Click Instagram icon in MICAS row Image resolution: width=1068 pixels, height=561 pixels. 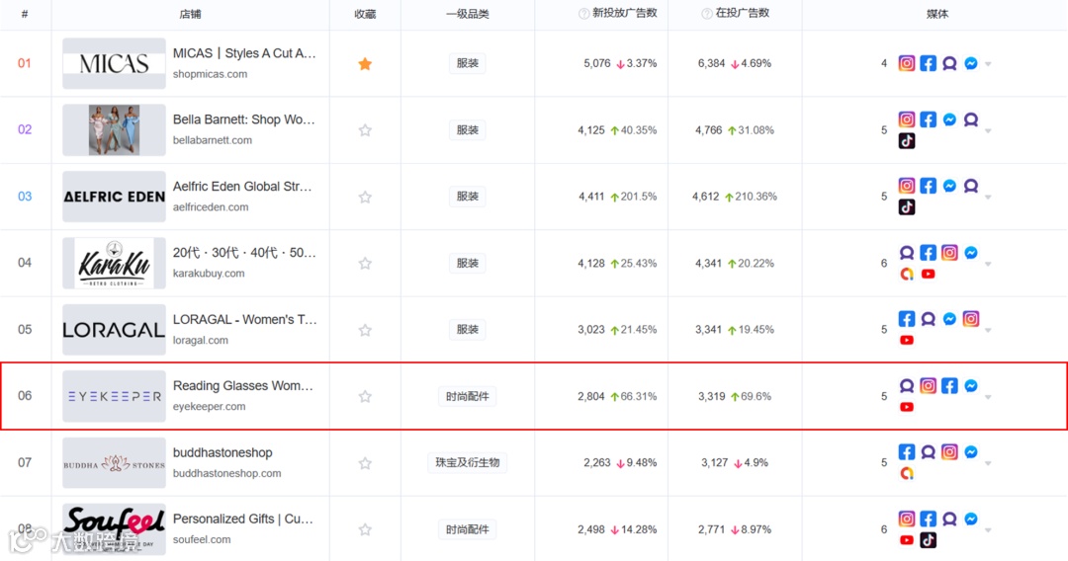click(x=907, y=63)
